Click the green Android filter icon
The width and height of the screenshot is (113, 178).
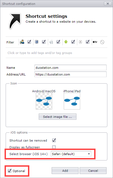pos(66,42)
